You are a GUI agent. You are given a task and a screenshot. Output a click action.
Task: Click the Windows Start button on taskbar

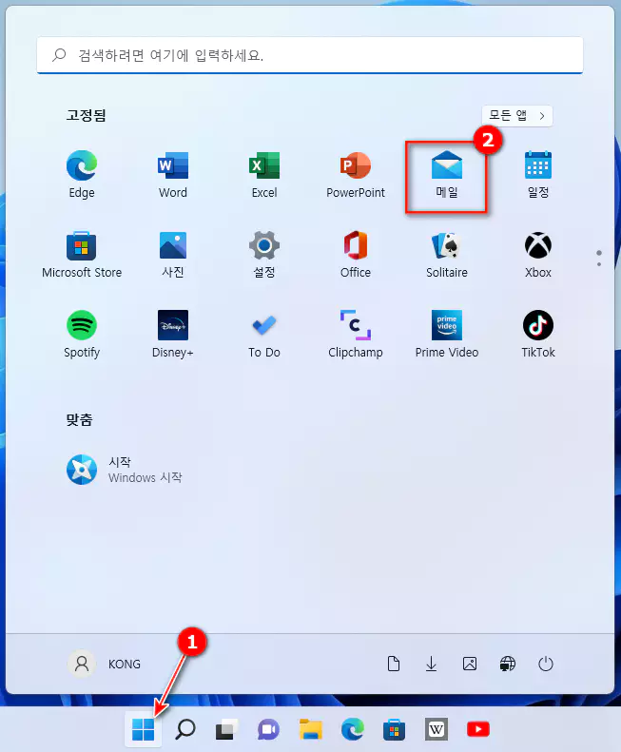pyautogui.click(x=143, y=729)
